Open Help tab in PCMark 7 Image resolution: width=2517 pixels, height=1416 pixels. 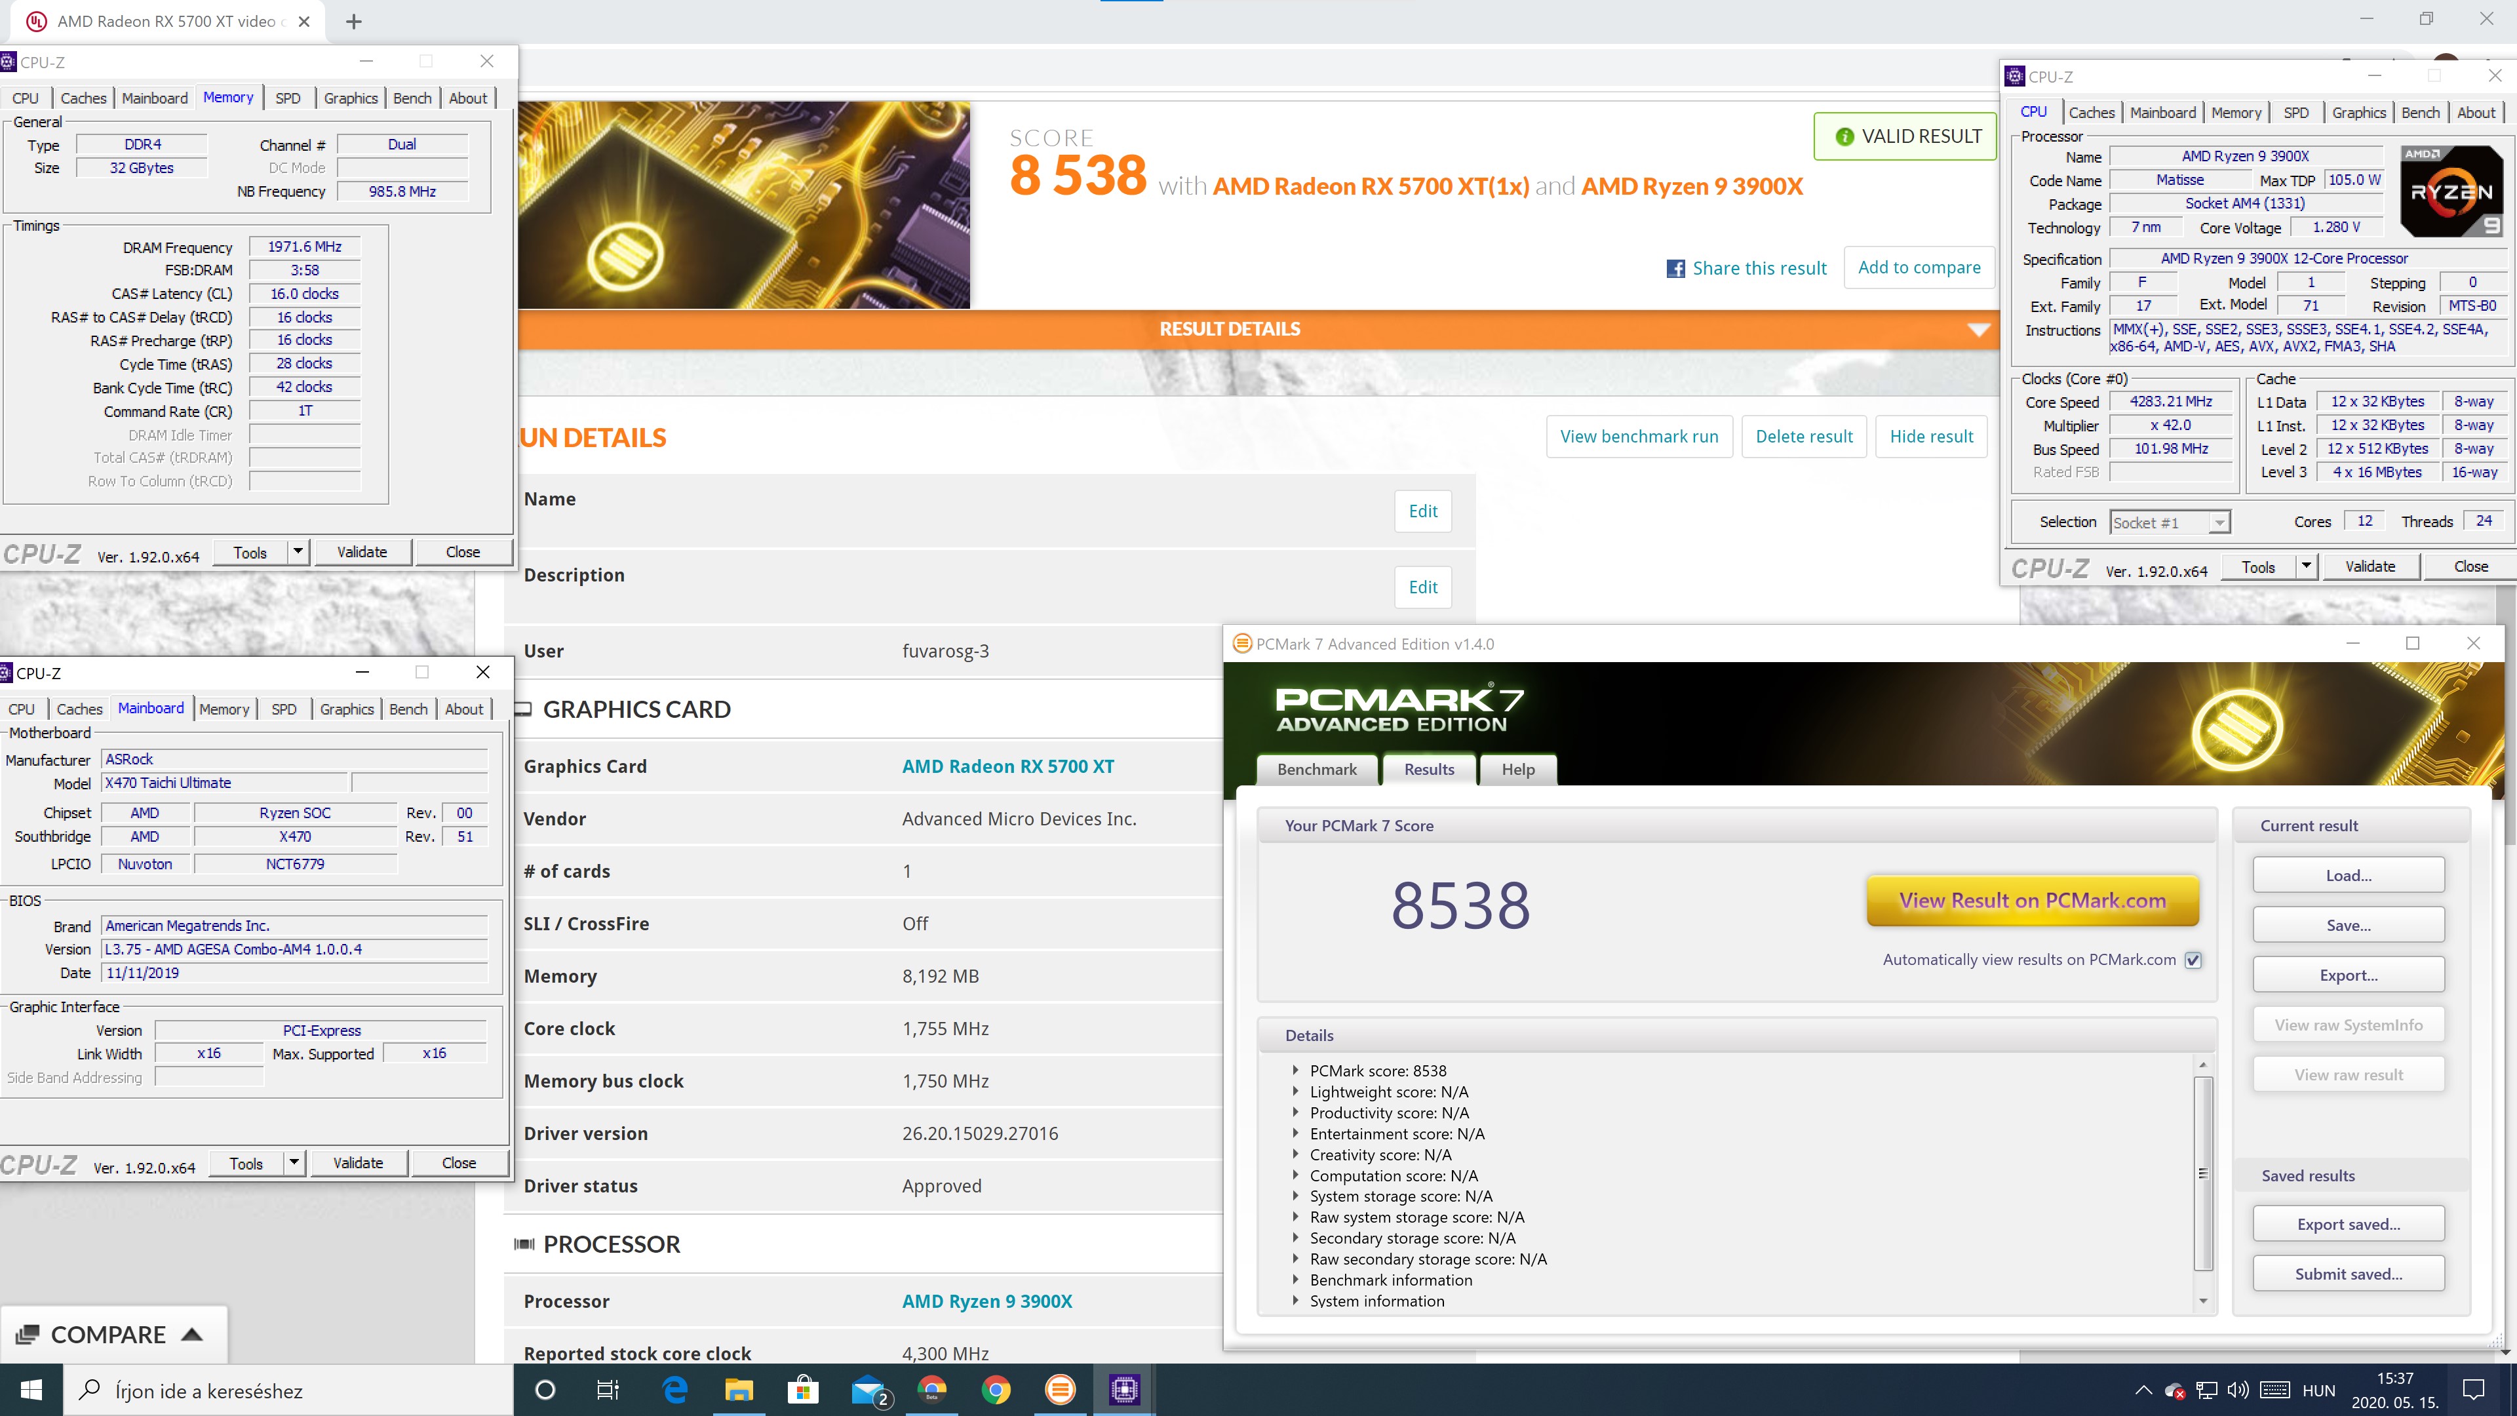coord(1517,769)
